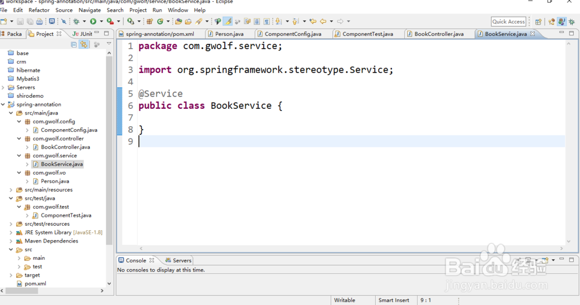Minimize the Project Explorer panel

click(97, 33)
